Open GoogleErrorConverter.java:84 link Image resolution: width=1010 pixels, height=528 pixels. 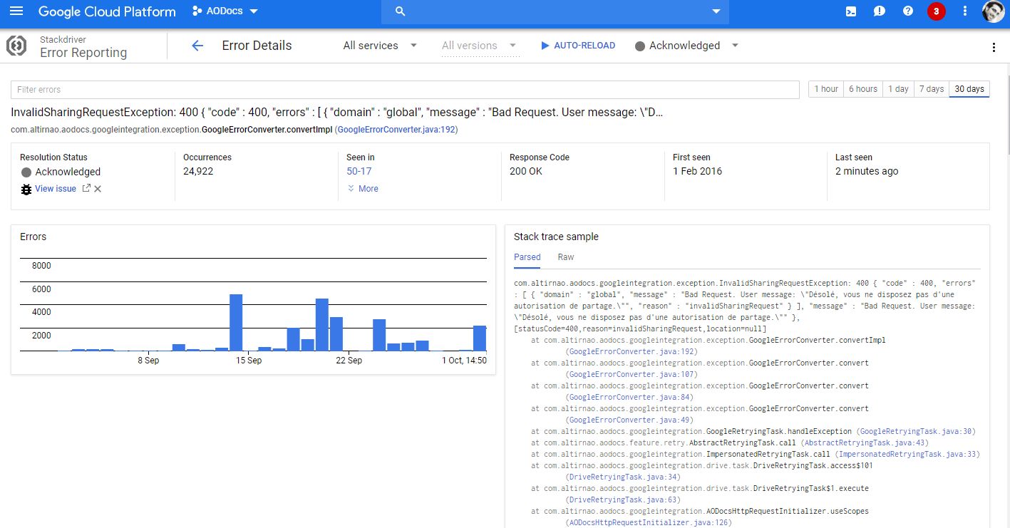629,398
